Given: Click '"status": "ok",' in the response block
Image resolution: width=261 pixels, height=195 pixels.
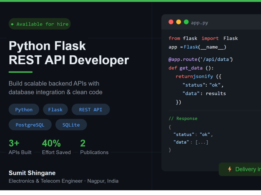Looking at the screenshot, I should 193,134.
